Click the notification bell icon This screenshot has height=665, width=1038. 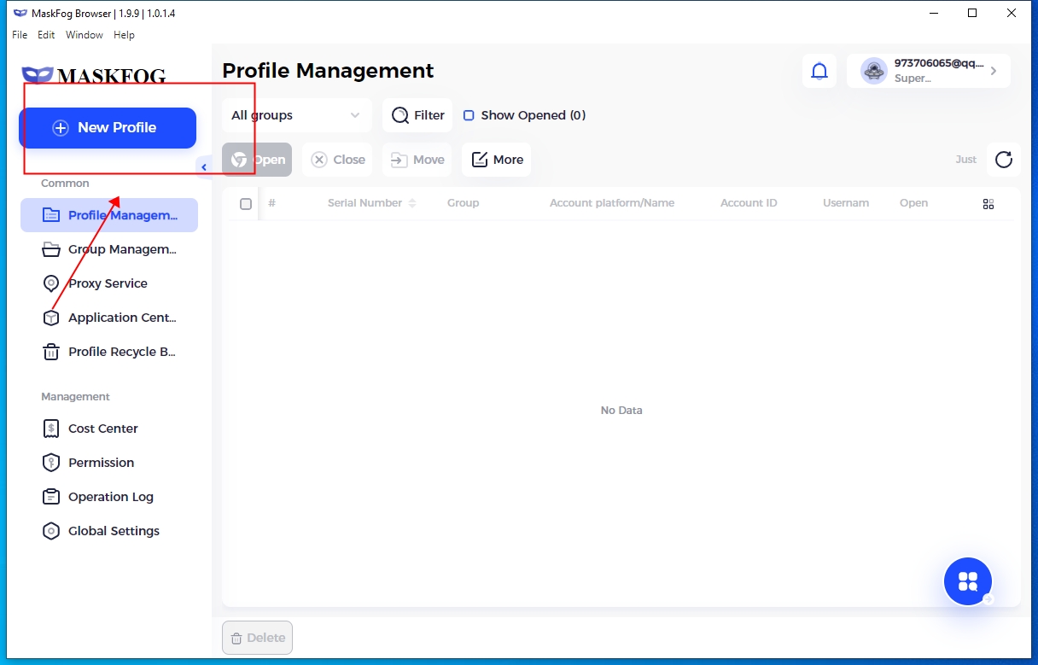[x=819, y=72]
